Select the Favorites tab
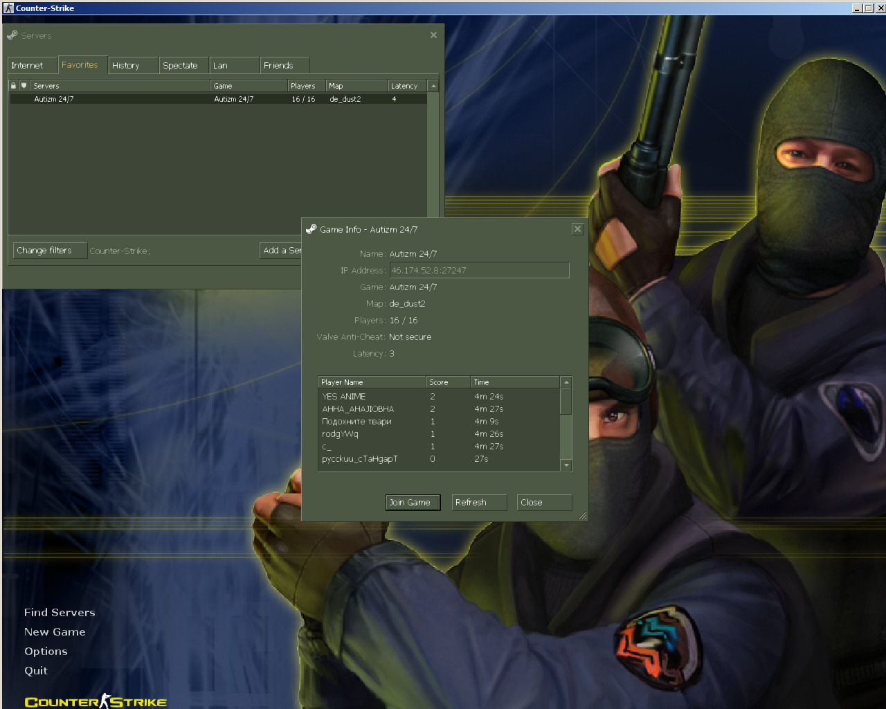Image resolution: width=886 pixels, height=709 pixels. point(82,64)
